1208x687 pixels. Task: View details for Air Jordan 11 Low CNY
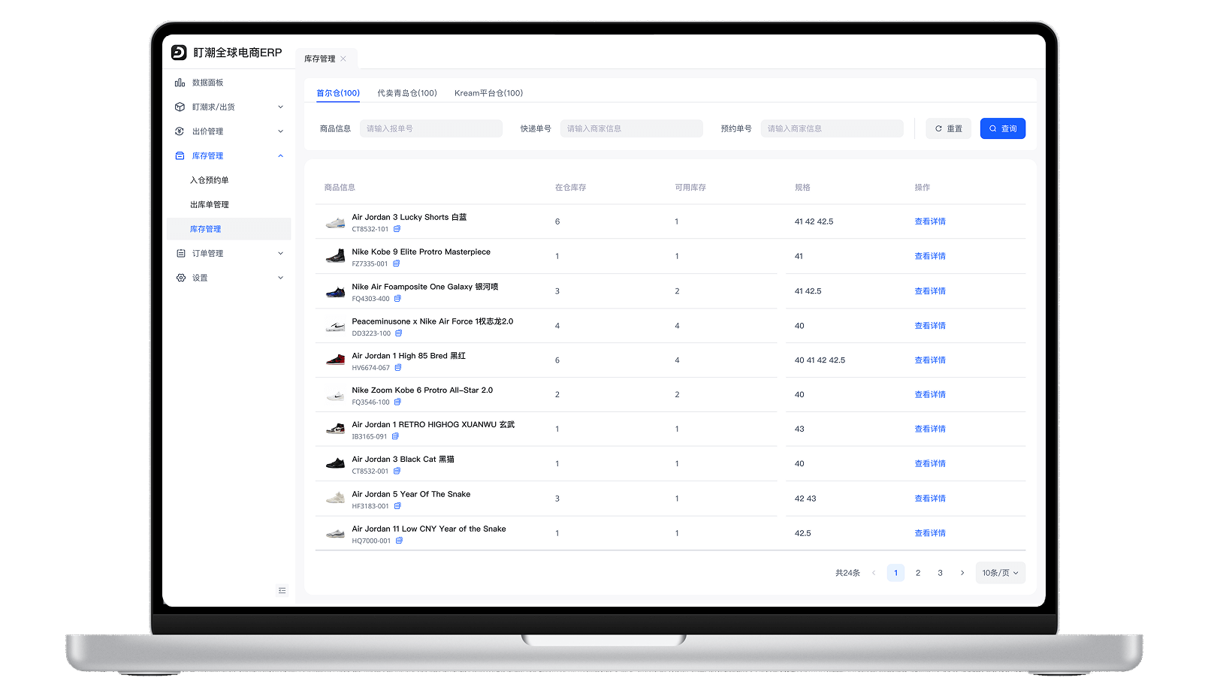pyautogui.click(x=930, y=533)
